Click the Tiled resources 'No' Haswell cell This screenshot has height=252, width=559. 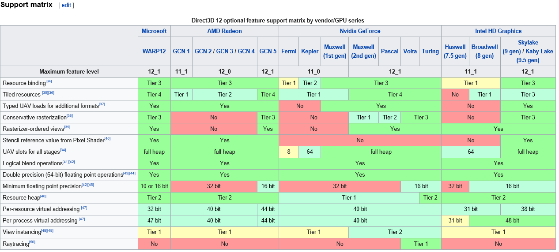pos(455,94)
